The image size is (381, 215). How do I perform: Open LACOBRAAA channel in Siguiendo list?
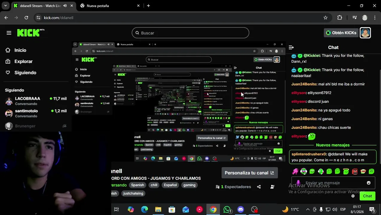coord(36,101)
